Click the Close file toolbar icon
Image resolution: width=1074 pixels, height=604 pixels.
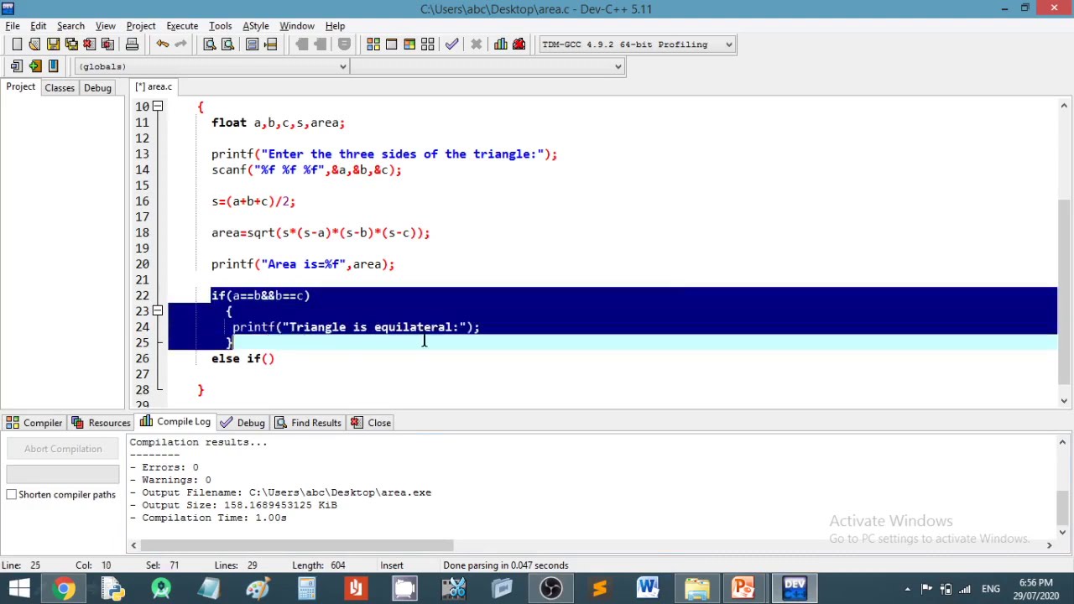90,44
